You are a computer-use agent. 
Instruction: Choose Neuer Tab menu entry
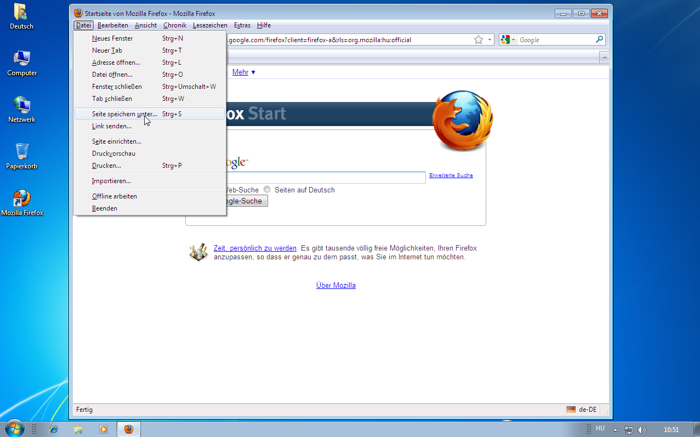(x=150, y=50)
